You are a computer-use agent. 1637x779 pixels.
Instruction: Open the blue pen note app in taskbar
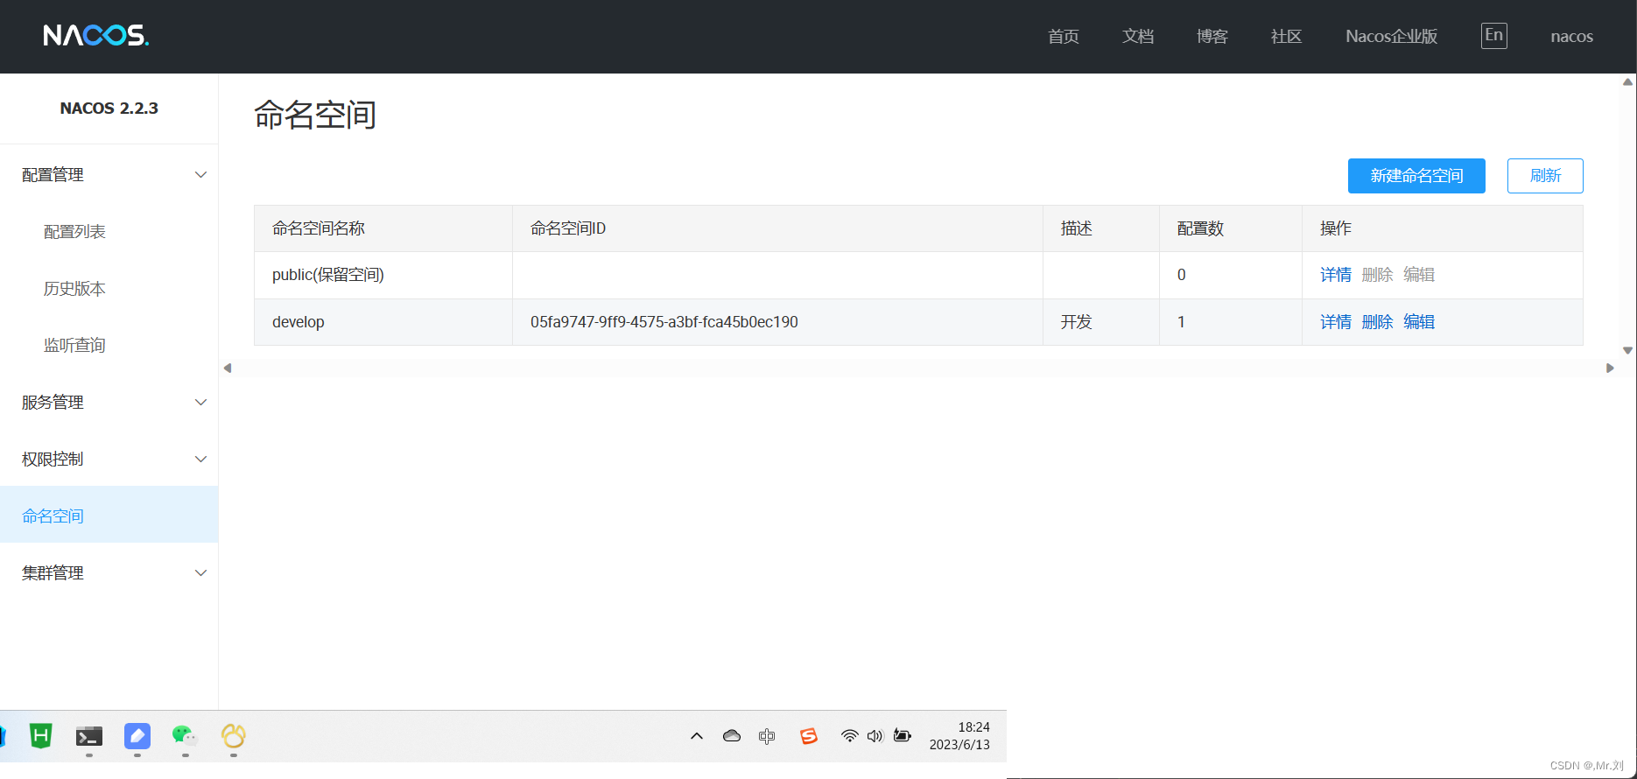pyautogui.click(x=137, y=736)
